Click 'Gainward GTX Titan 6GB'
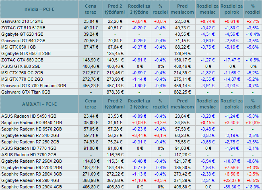Screen dimensions: 262x190 point(26,92)
